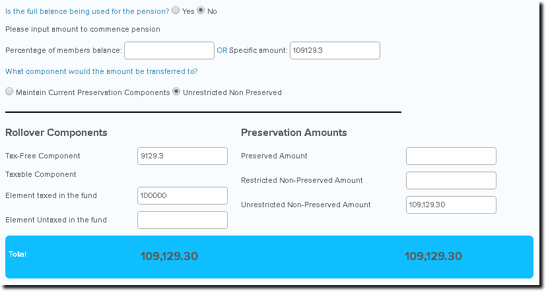Click the Percentage of members balance field
The width and height of the screenshot is (546, 291).
point(169,51)
